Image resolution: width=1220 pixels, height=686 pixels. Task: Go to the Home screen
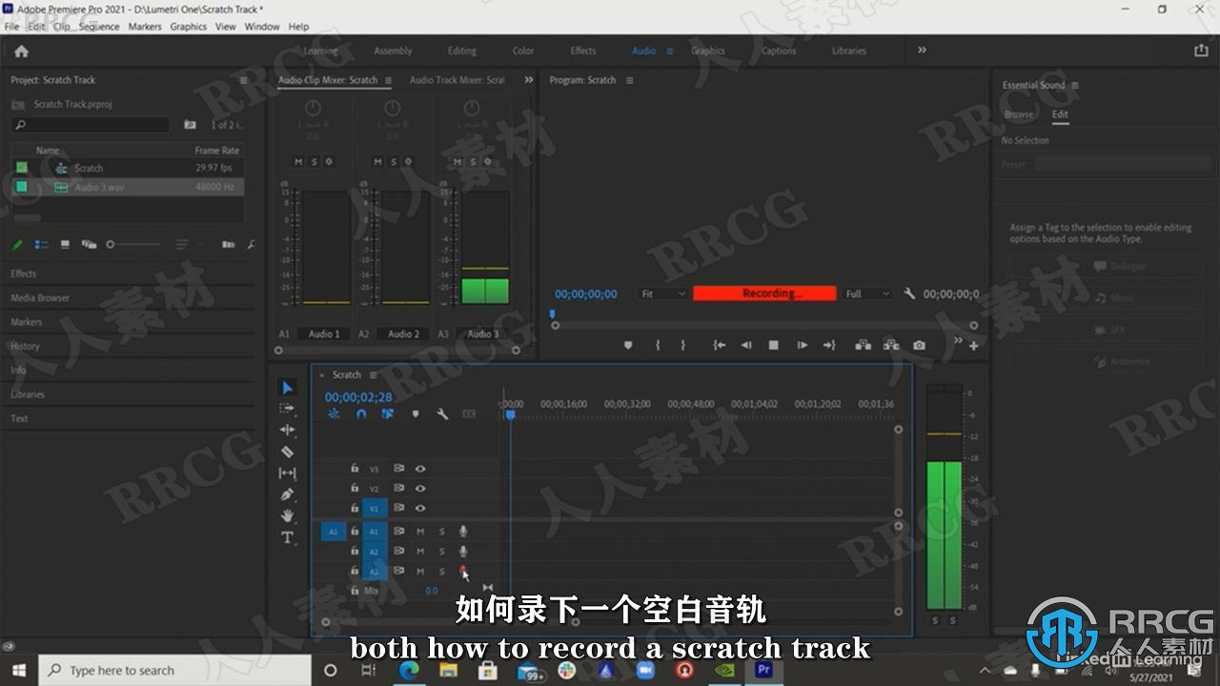[x=21, y=51]
